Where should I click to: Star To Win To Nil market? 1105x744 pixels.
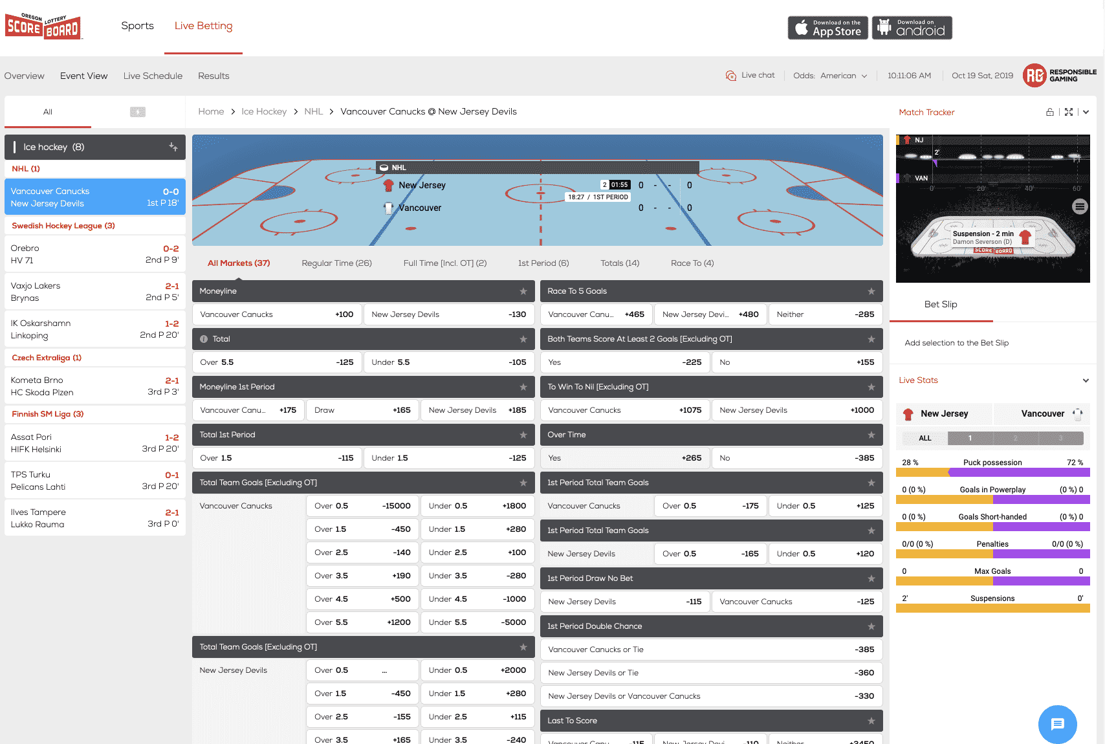tap(871, 387)
